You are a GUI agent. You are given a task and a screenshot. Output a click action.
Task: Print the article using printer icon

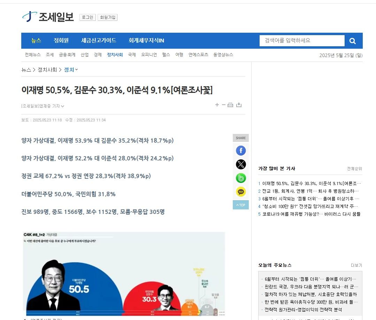click(230, 105)
